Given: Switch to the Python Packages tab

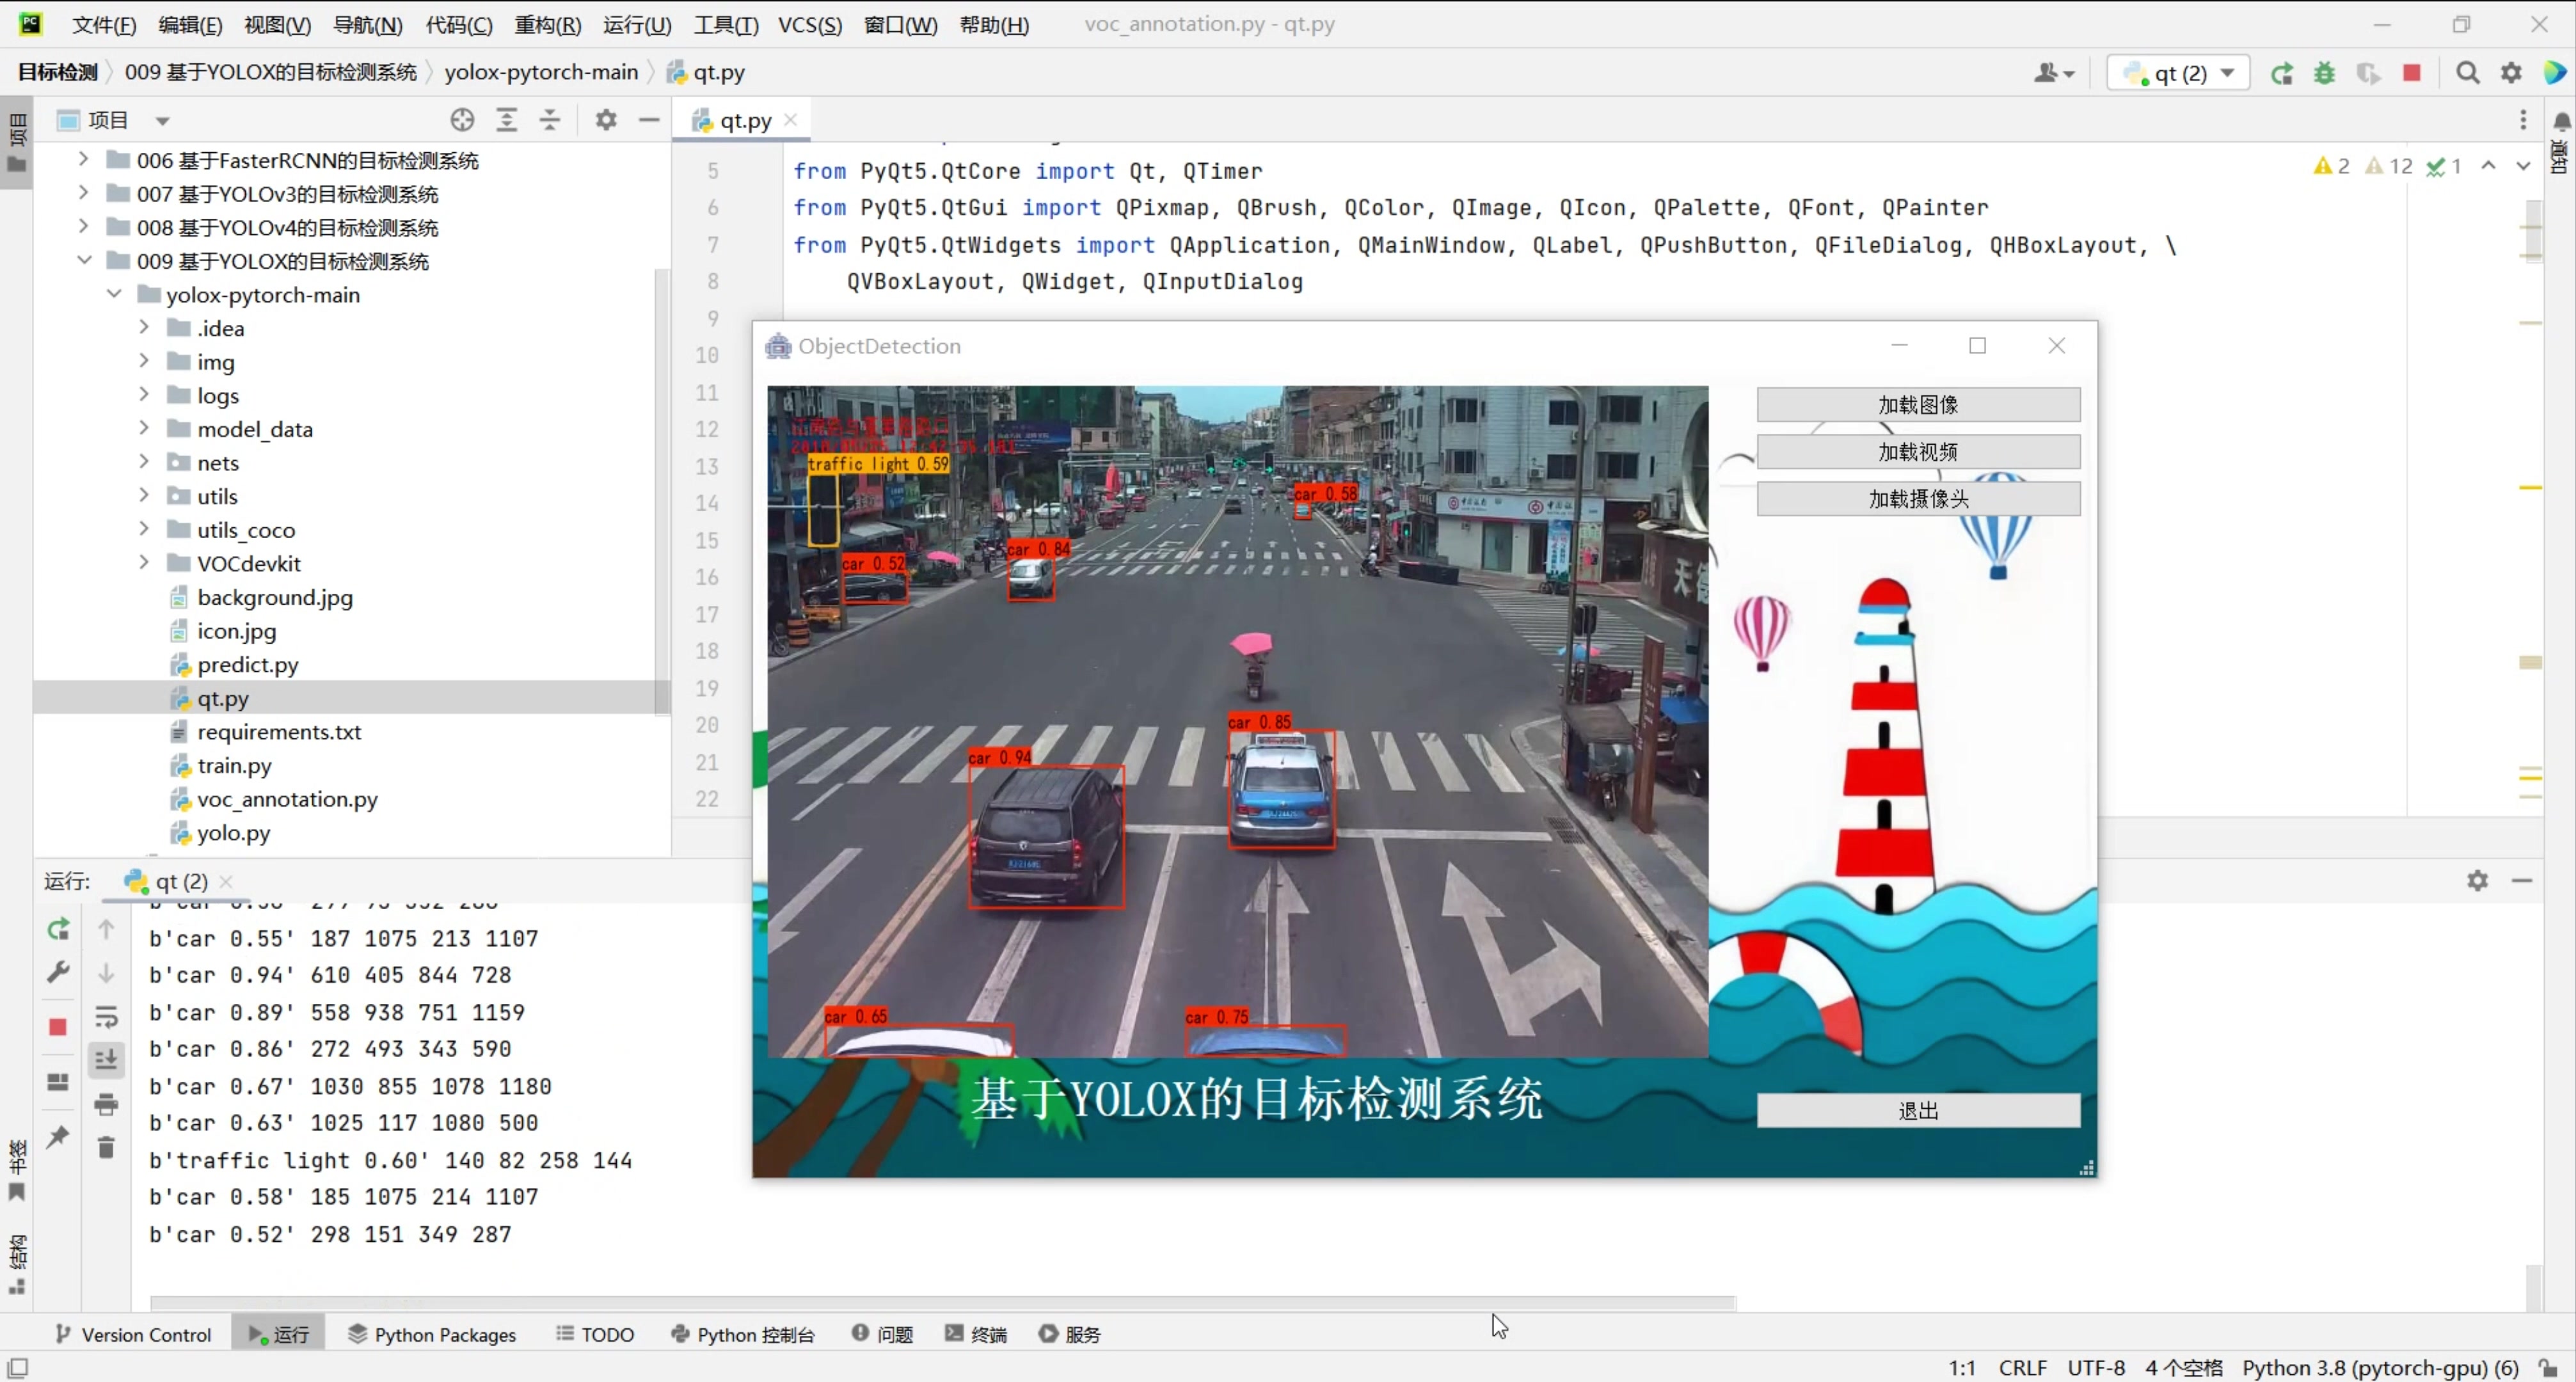Looking at the screenshot, I should [x=432, y=1334].
